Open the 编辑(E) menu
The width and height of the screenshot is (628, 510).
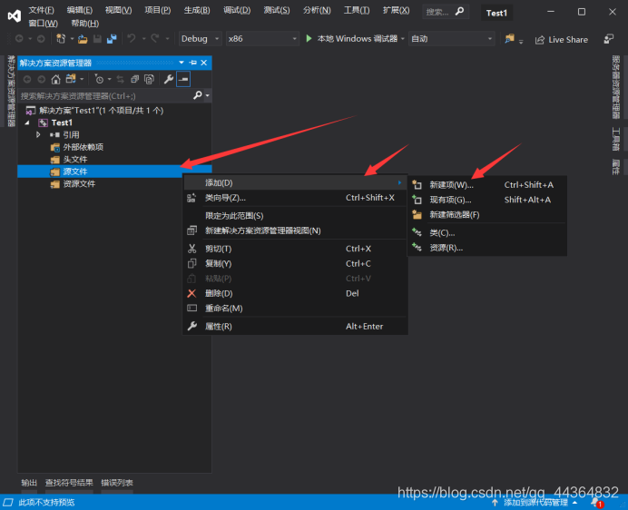(80, 10)
